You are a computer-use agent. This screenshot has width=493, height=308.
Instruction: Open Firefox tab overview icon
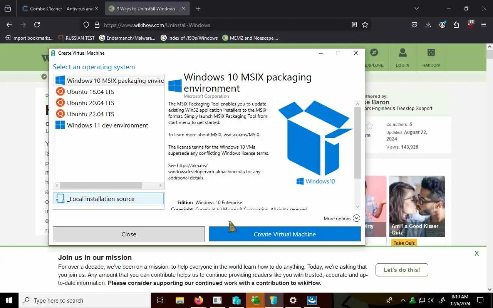point(8,8)
